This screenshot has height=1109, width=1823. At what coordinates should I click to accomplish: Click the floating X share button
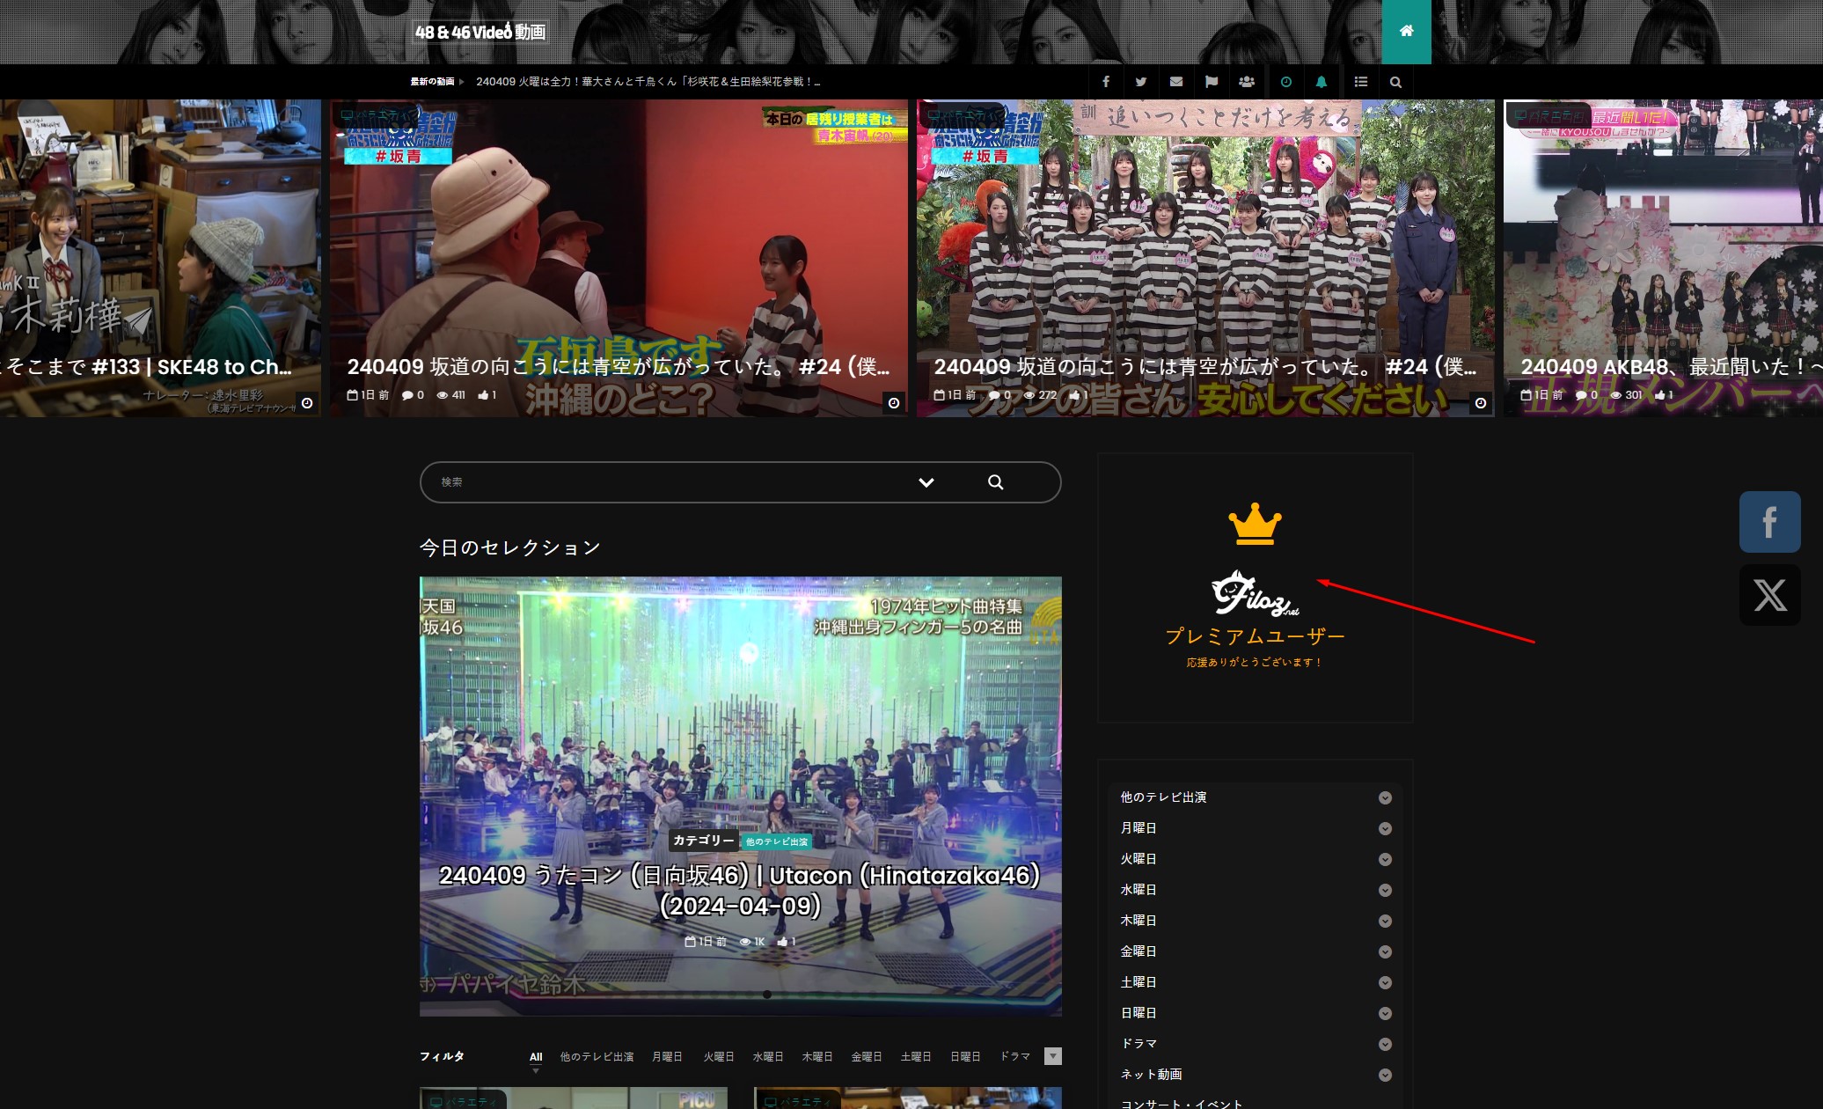pyautogui.click(x=1769, y=595)
